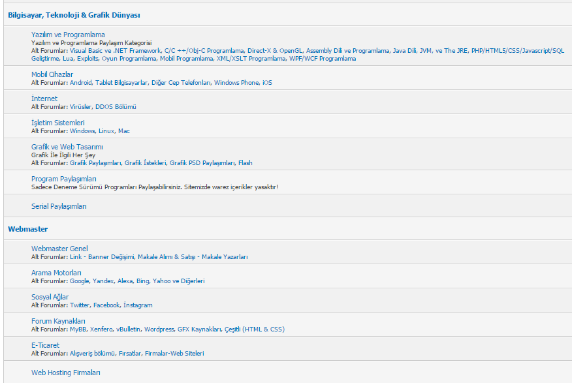The width and height of the screenshot is (572, 383).
Task: Open the Bing subforum
Action: (x=142, y=281)
